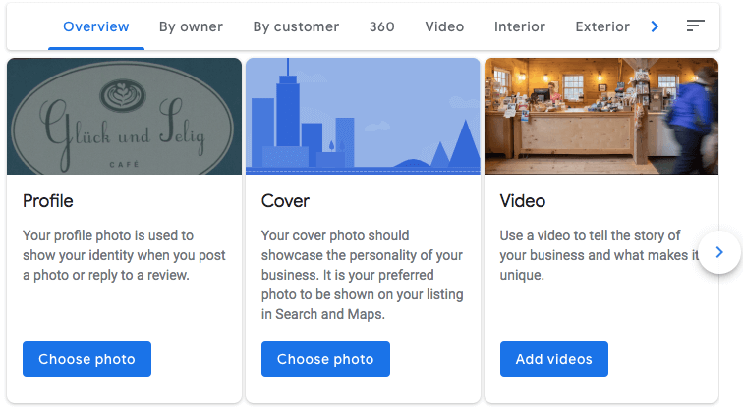View the Interior photos tab
743x413 pixels.
coord(520,26)
